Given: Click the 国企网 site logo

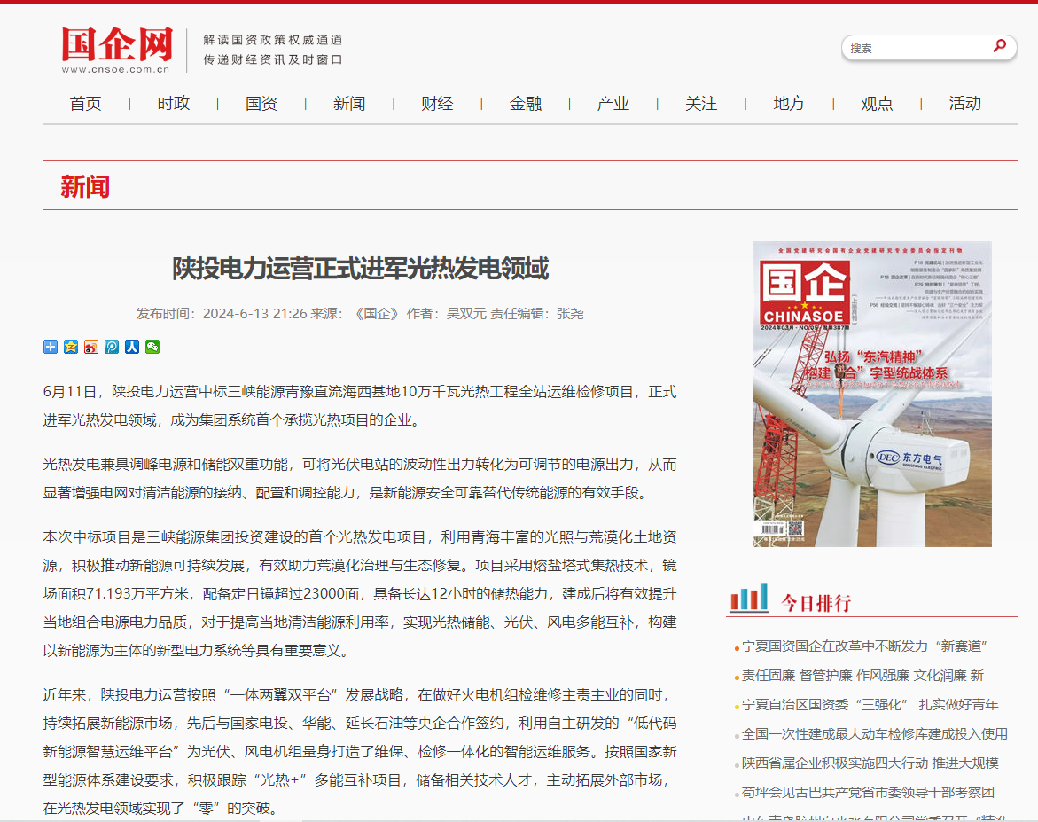Looking at the screenshot, I should [x=116, y=50].
